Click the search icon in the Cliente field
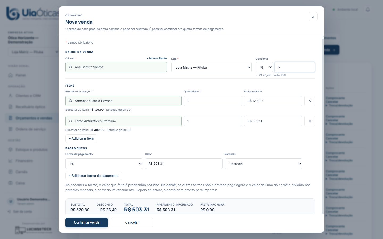The height and width of the screenshot is (239, 383). click(70, 67)
